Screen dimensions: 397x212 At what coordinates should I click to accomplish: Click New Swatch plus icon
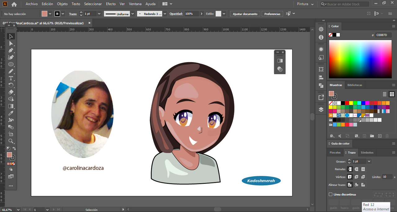click(380, 136)
